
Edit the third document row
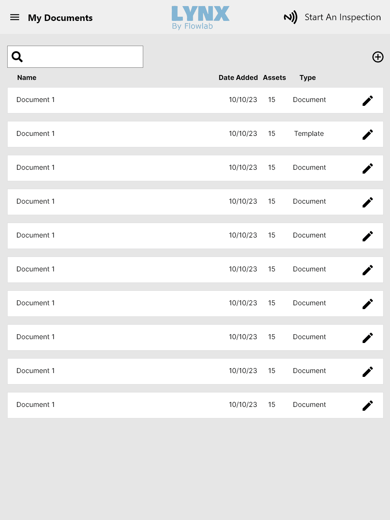coord(368,168)
